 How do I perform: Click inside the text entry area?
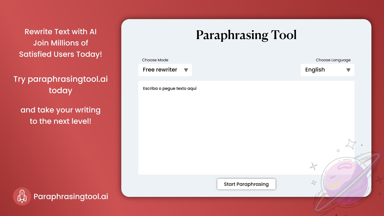point(246,128)
